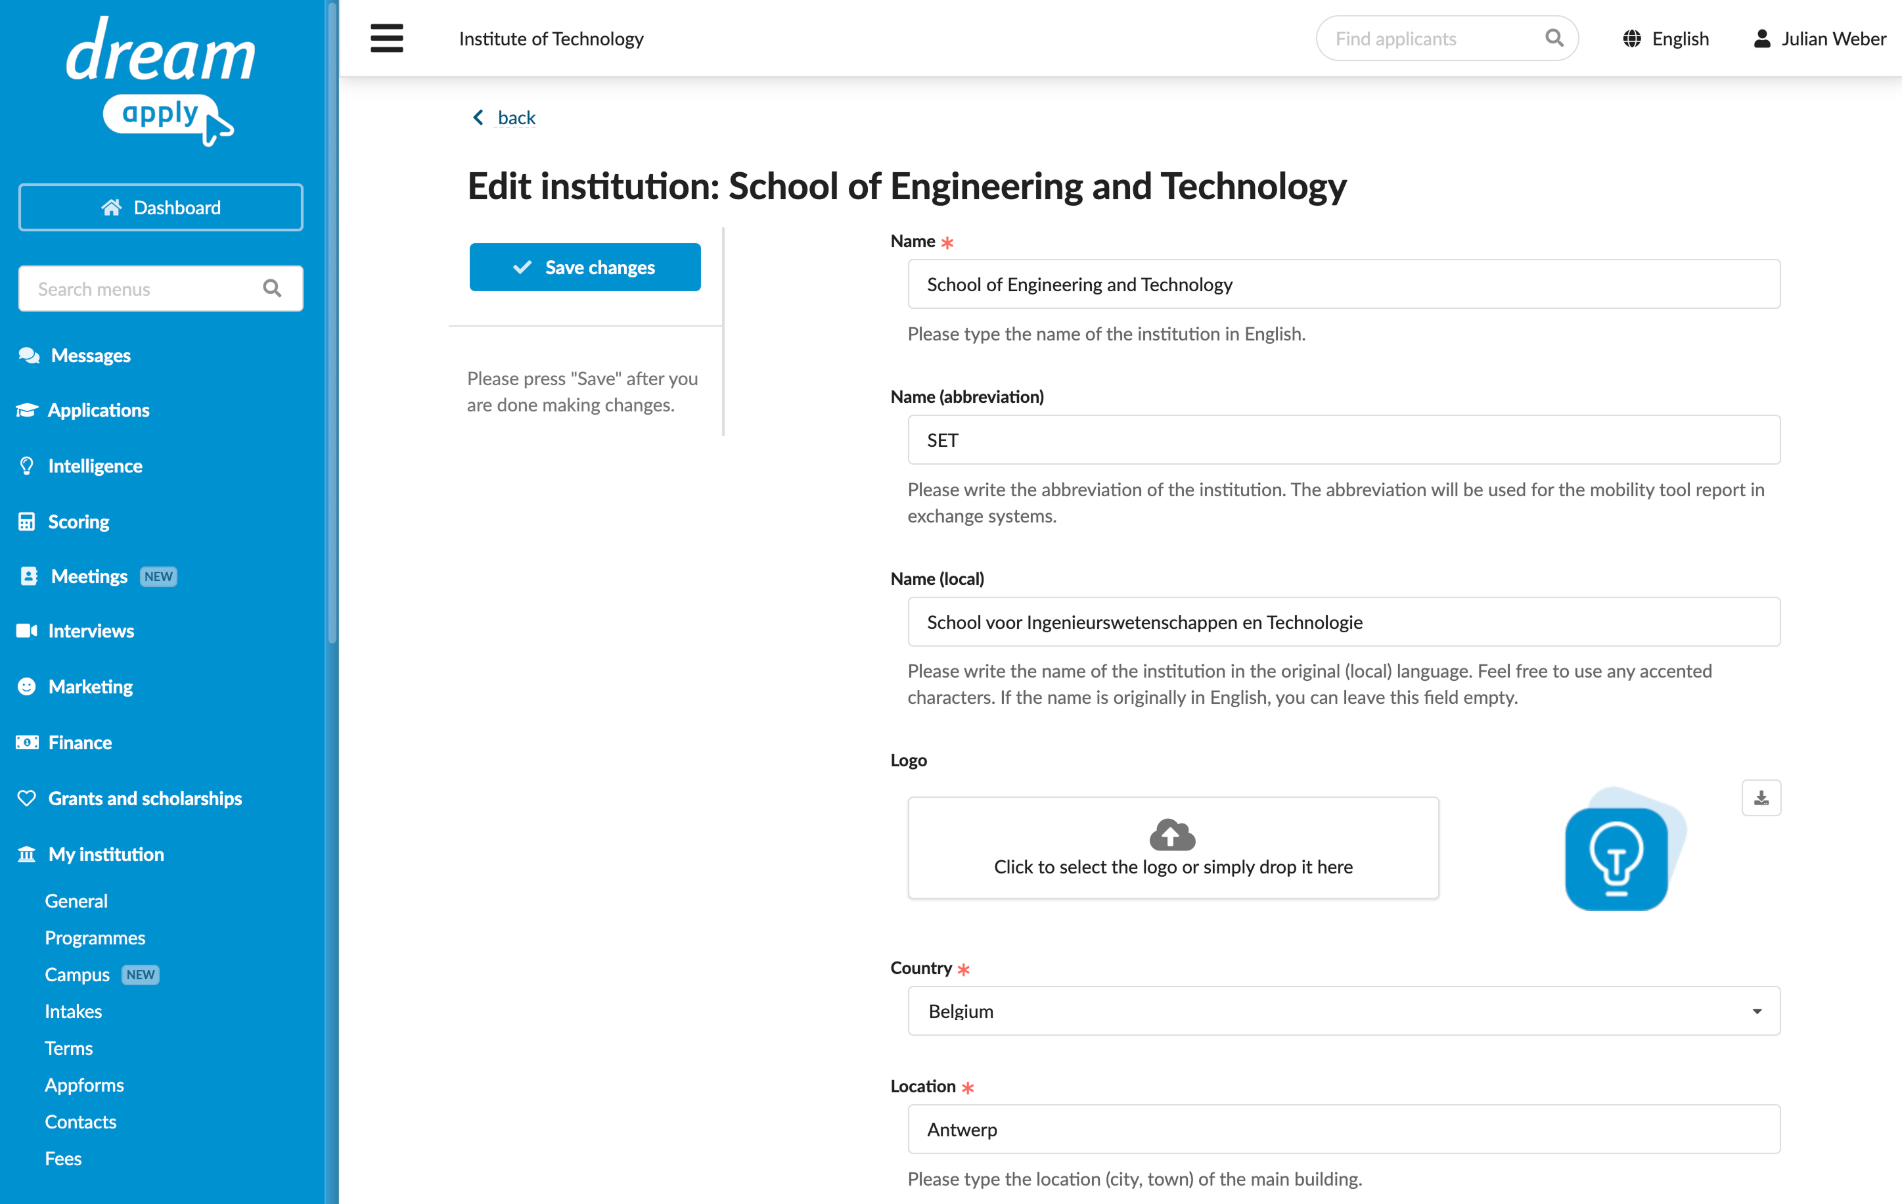Open the Terms submenu item

tap(69, 1048)
